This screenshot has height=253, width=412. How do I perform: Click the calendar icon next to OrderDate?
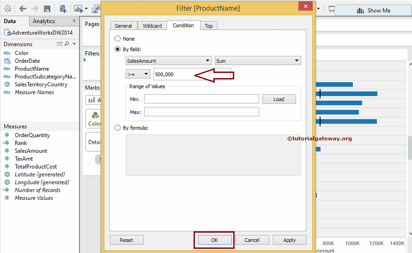point(7,61)
